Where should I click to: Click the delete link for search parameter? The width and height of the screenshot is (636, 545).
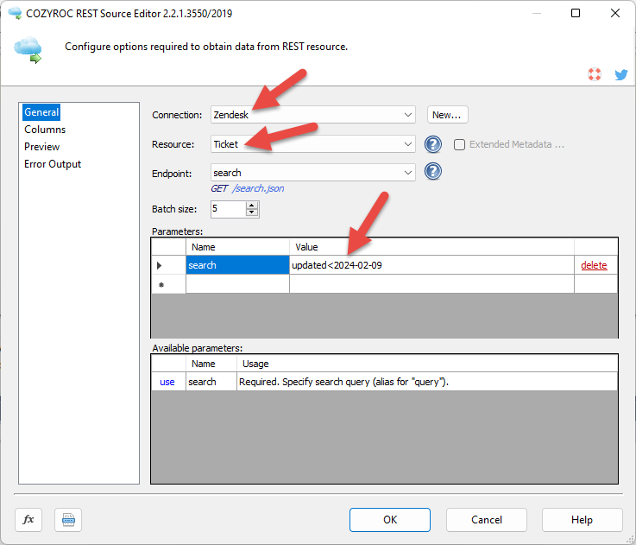(x=594, y=265)
